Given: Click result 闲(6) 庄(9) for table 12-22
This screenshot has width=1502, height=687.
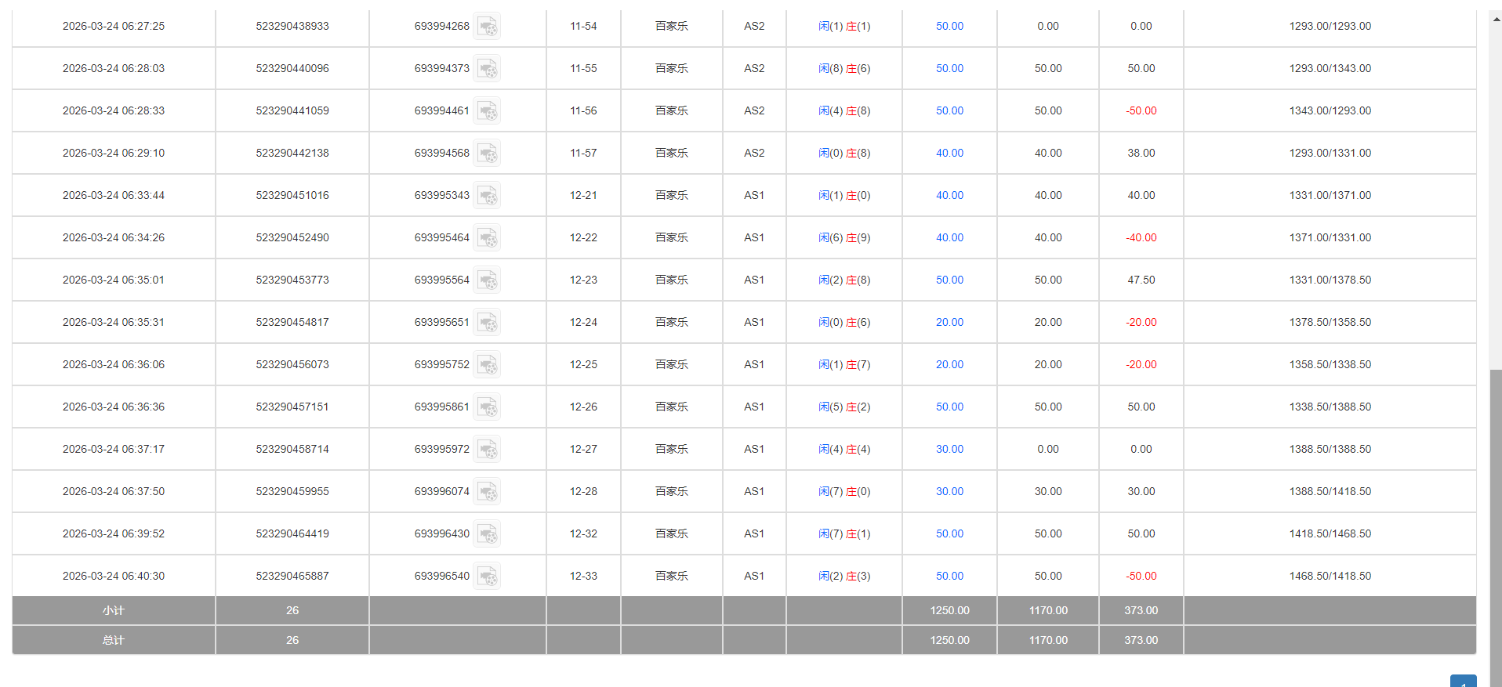Looking at the screenshot, I should (x=844, y=238).
